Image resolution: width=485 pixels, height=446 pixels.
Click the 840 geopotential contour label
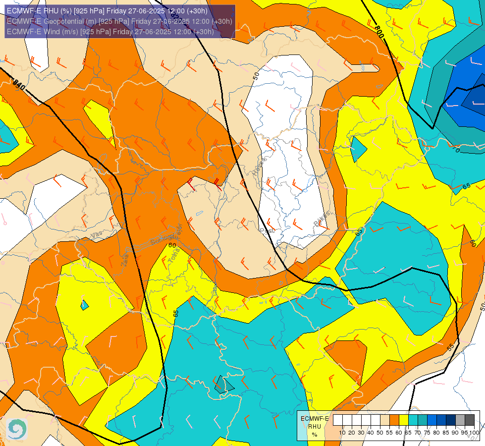pos(19,85)
